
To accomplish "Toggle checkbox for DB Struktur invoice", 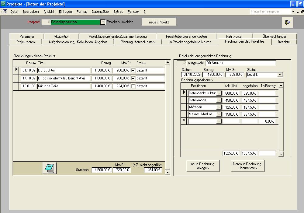I will click(133, 70).
